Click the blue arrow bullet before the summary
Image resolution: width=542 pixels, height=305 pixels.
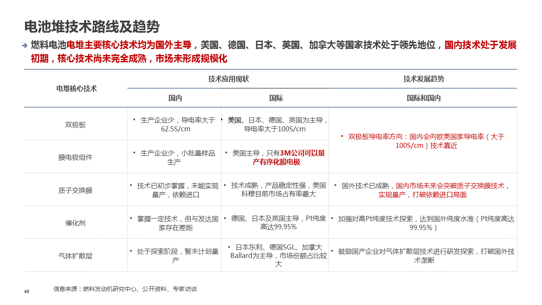click(25, 46)
